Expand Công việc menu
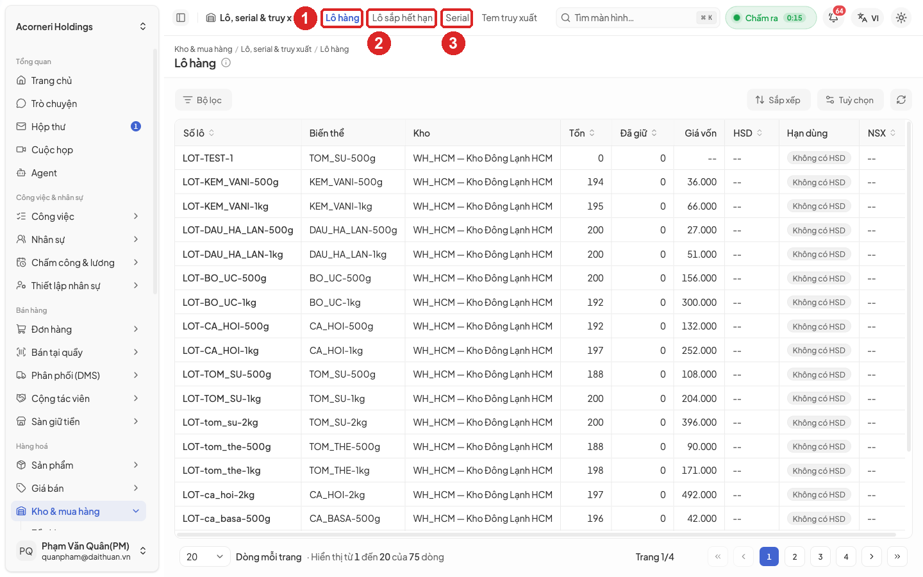 79,217
